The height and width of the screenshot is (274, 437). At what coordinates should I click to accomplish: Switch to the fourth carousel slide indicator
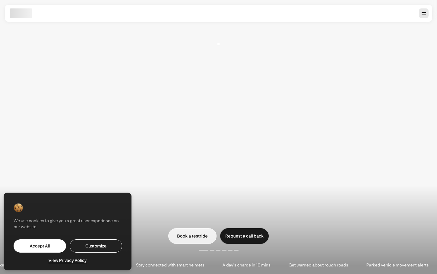(224, 250)
